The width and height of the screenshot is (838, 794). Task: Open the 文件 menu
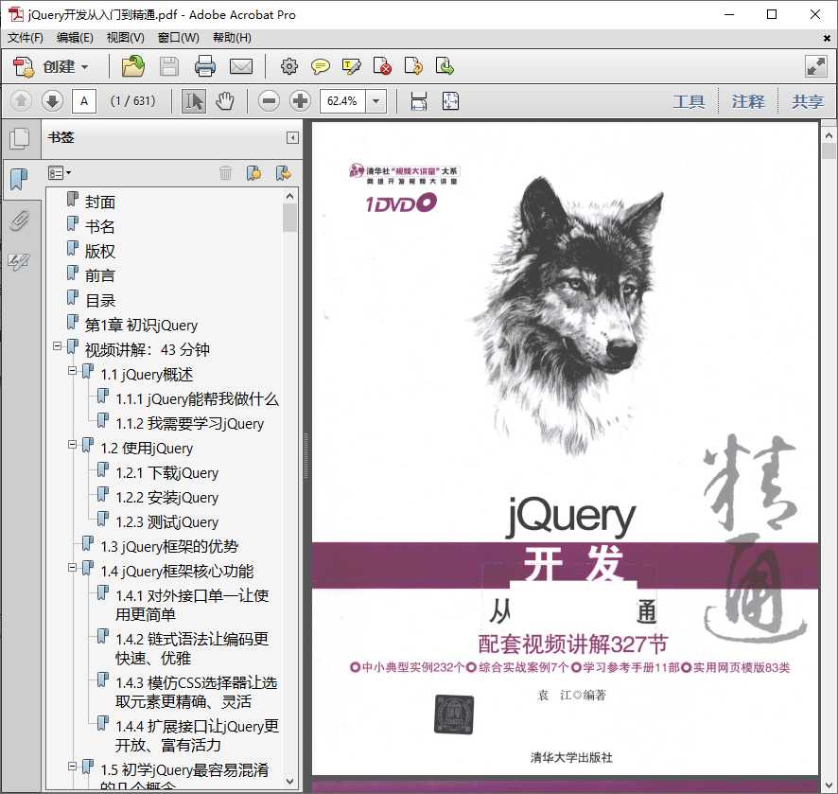click(x=24, y=38)
